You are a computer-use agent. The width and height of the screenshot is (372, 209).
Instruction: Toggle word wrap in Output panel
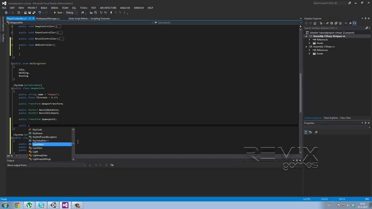click(112, 165)
